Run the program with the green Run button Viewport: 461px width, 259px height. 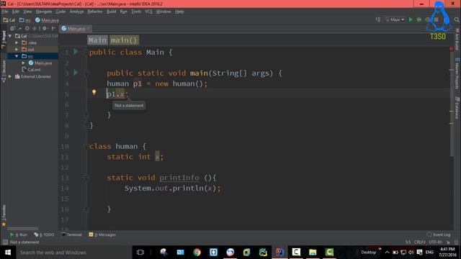pos(411,19)
